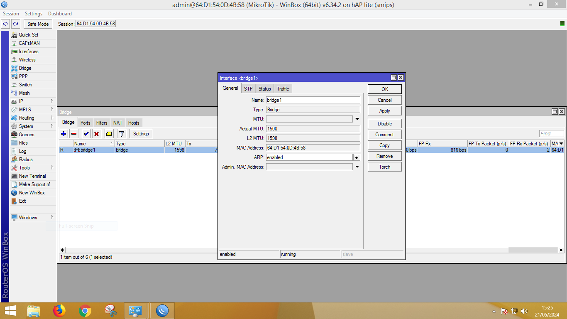The height and width of the screenshot is (319, 567).
Task: Click the Torch button
Action: 384,167
